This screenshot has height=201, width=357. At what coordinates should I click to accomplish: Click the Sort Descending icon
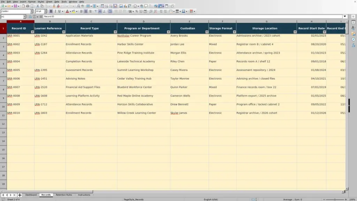point(111,6)
